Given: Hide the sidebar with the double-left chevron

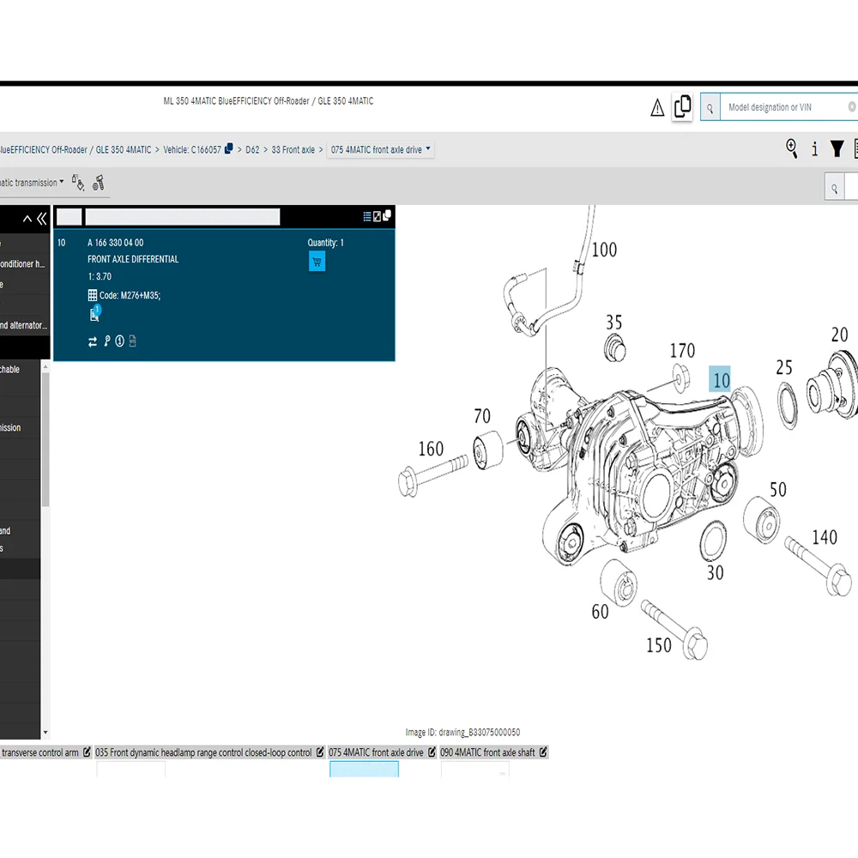Looking at the screenshot, I should [42, 219].
